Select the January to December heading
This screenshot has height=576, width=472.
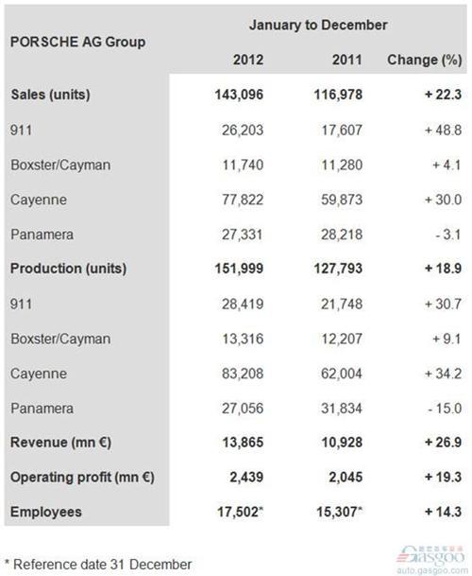[x=318, y=25]
